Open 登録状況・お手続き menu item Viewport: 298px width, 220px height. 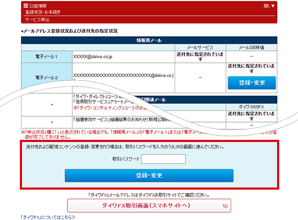43,12
